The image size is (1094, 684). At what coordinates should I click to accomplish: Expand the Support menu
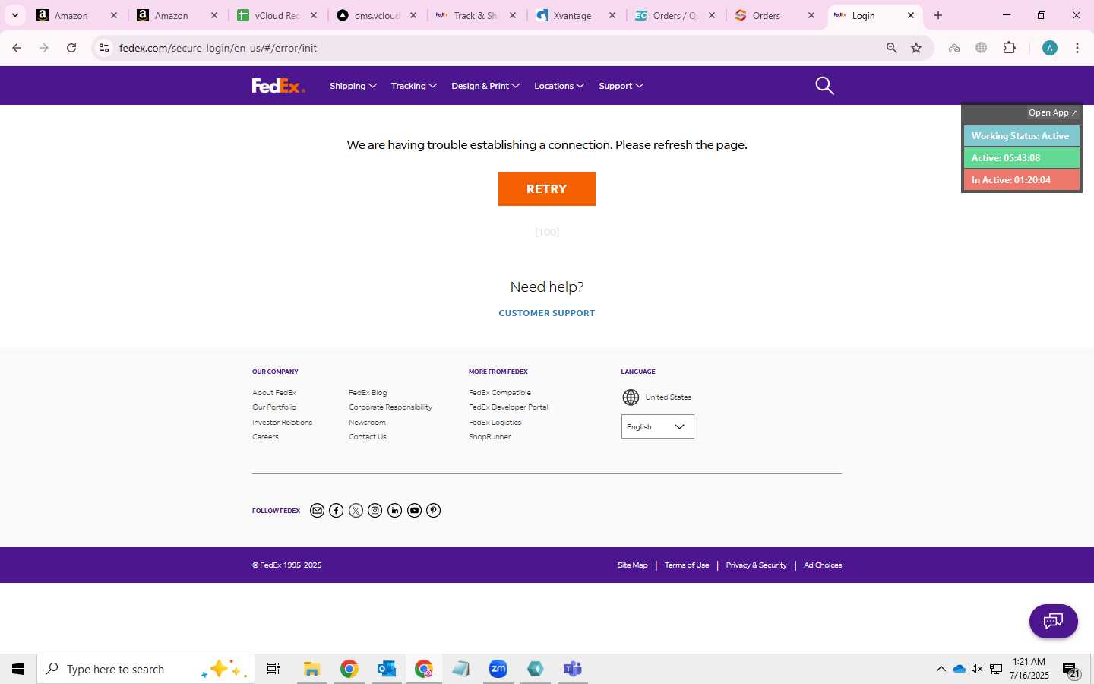pos(621,86)
